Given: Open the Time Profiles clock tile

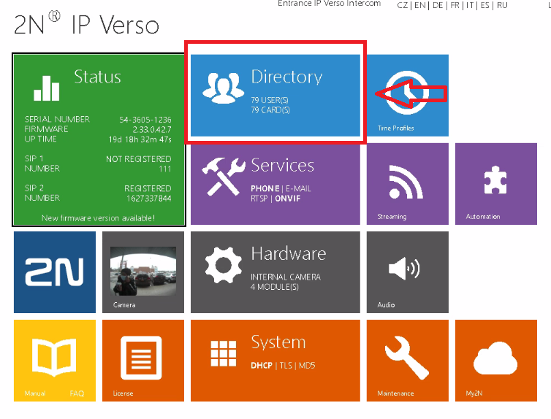Looking at the screenshot, I should 408,96.
